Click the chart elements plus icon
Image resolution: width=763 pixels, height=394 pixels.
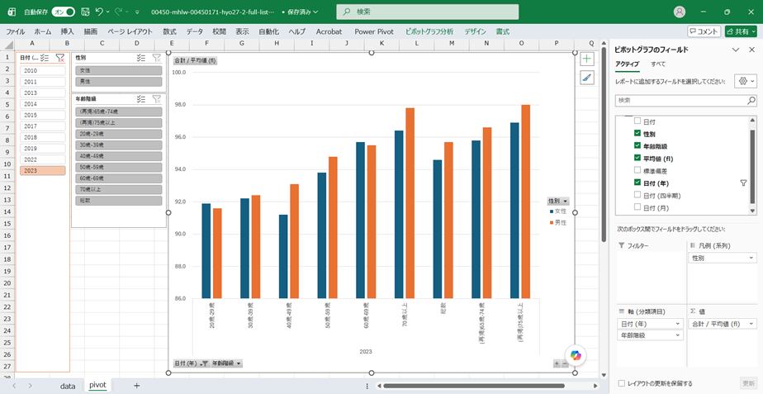point(587,59)
